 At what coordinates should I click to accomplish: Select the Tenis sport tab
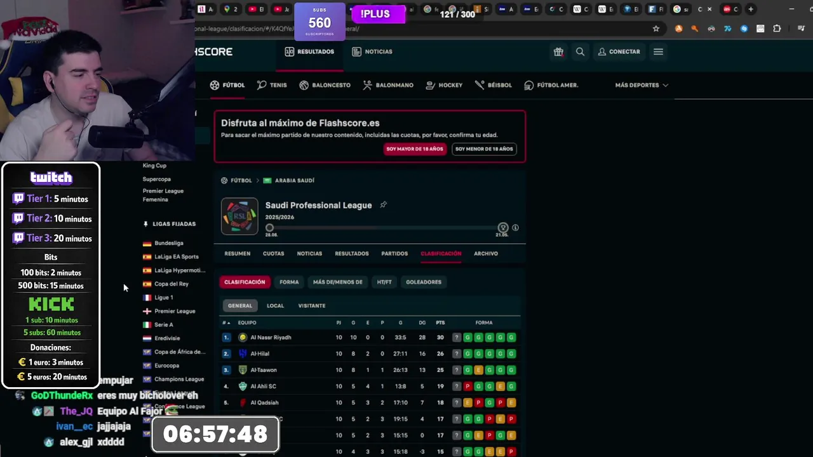272,85
